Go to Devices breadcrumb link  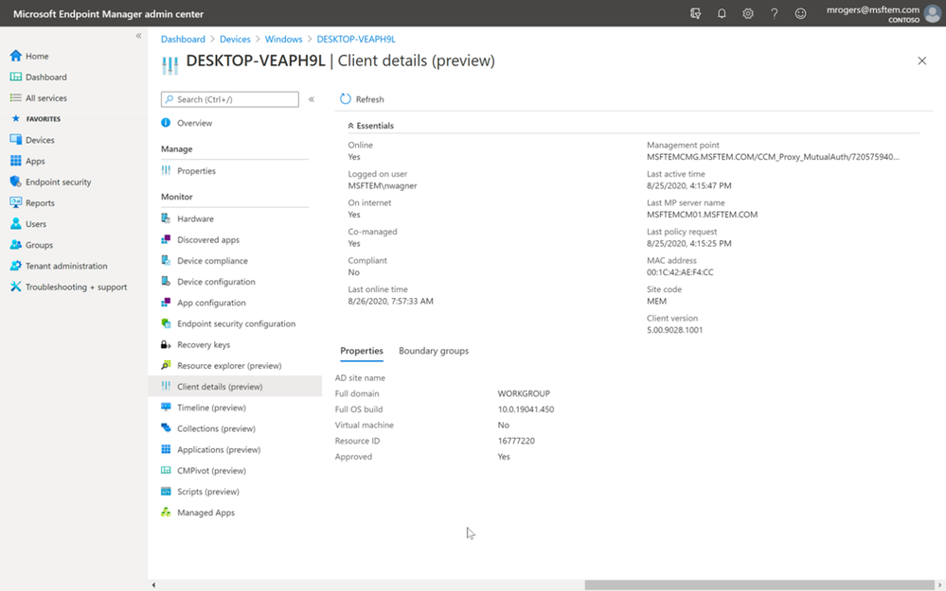235,39
